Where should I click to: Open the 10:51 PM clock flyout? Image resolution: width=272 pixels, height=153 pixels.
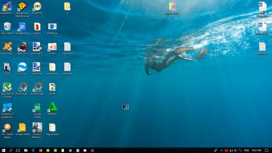(x=256, y=150)
